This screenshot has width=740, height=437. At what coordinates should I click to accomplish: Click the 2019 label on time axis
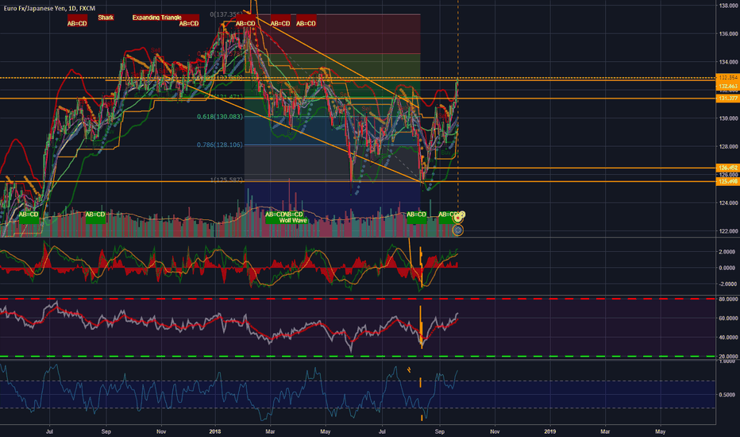point(549,431)
